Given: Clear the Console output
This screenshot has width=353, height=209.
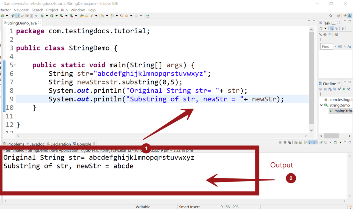Looking at the screenshot, I should (x=295, y=142).
